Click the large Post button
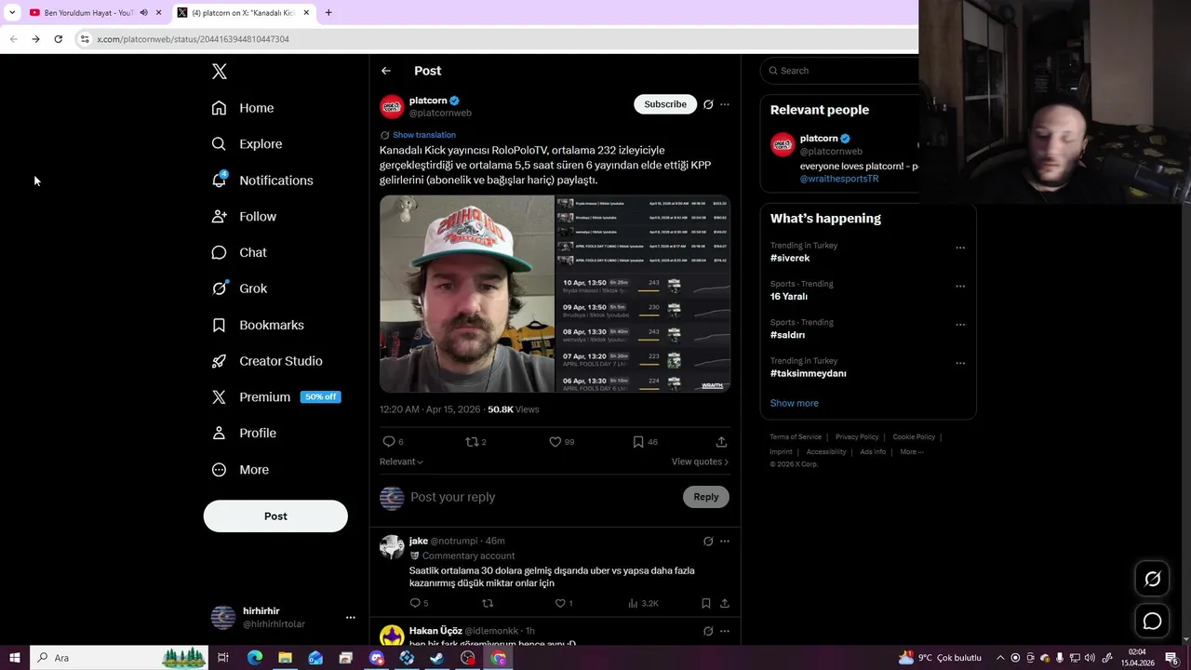 pyautogui.click(x=275, y=516)
